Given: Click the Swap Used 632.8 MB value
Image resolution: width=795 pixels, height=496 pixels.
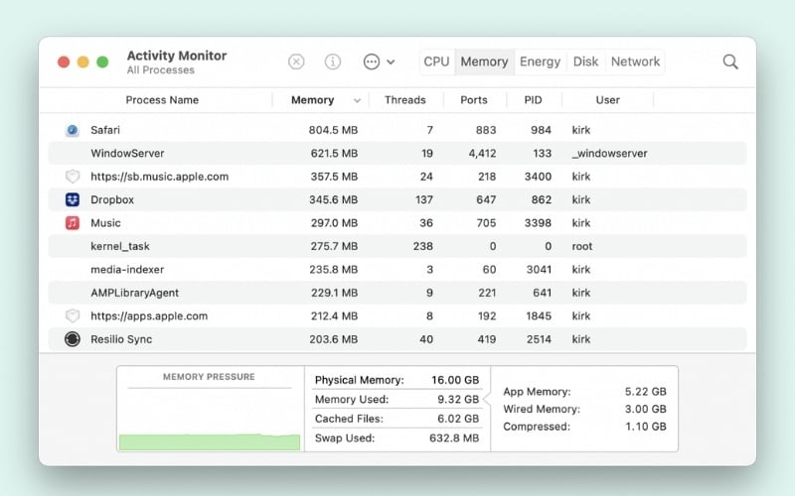Looking at the screenshot, I should coord(454,437).
